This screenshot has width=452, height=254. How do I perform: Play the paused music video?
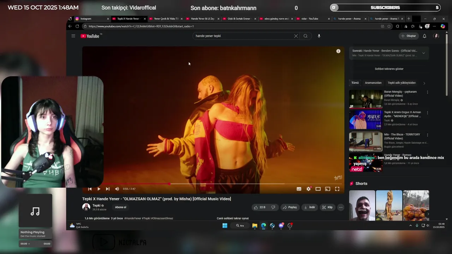click(99, 189)
